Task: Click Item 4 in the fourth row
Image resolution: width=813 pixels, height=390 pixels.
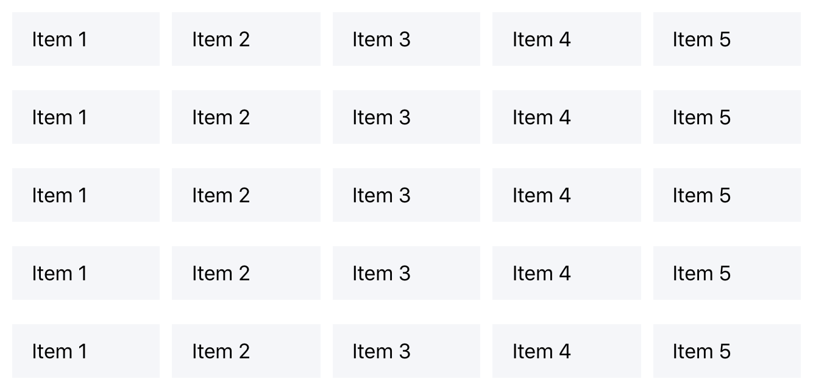Action: click(566, 273)
